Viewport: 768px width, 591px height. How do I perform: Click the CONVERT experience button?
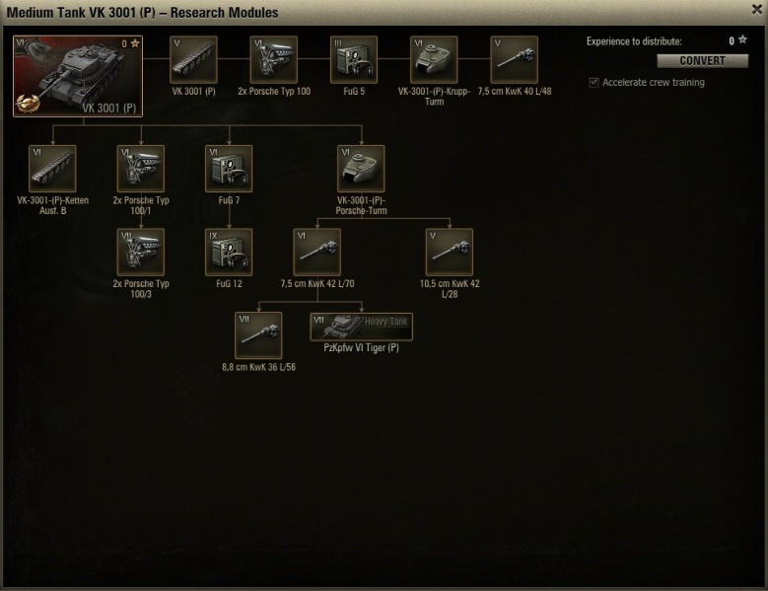[702, 61]
